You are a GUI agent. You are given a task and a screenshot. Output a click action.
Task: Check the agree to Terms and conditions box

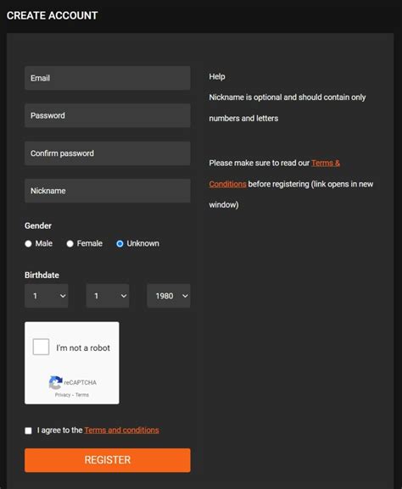(x=28, y=431)
